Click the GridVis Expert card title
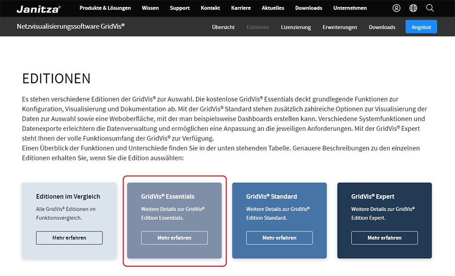The image size is (455, 276). pyautogui.click(x=373, y=197)
